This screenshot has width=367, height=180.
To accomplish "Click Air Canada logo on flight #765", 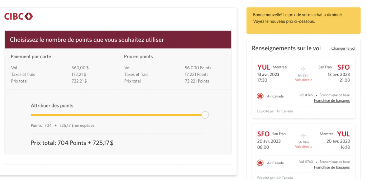I will (260, 96).
